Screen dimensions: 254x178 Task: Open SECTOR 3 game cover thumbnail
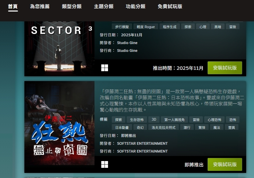[60, 48]
